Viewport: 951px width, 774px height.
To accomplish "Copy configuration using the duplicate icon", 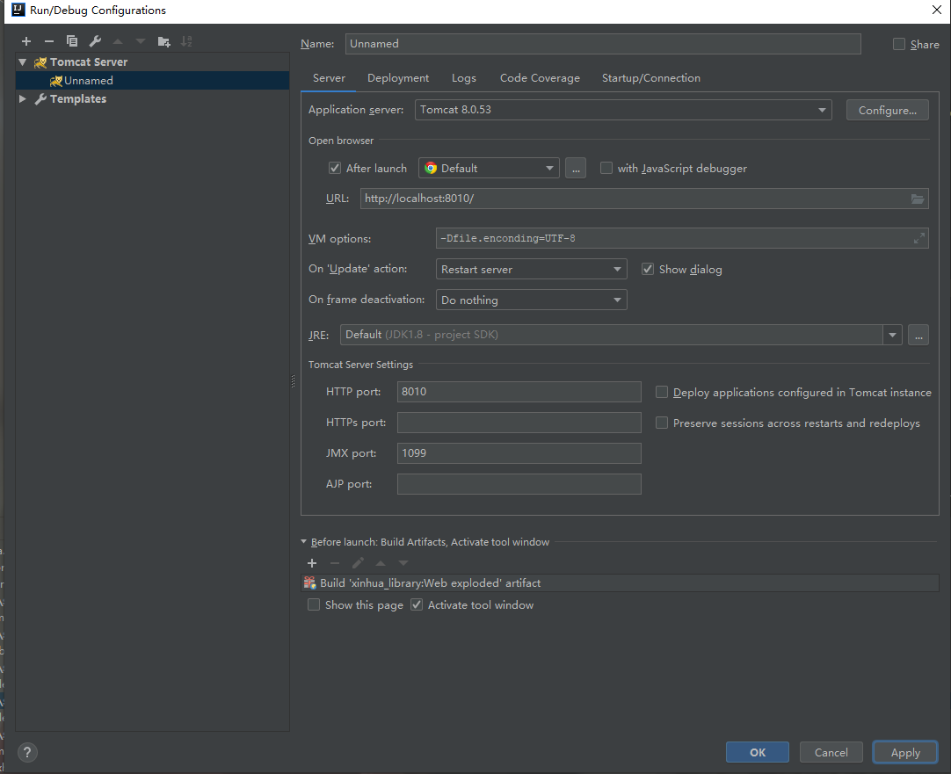I will coord(71,41).
